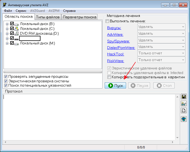190x152 pixels.
Task: Enable the Выполнять лечение checkbox
Action: pos(107,21)
